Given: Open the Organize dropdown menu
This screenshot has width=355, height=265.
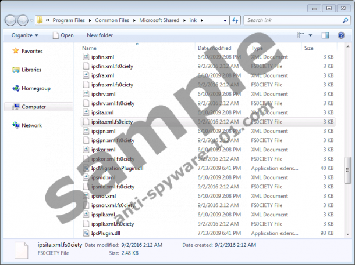Looking at the screenshot, I should pos(25,35).
